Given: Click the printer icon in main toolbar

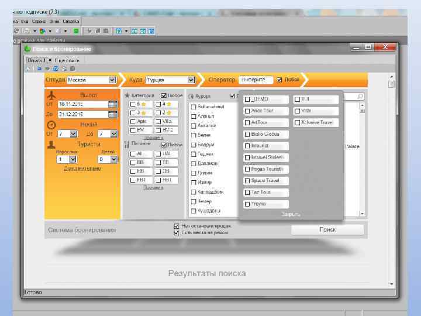Looking at the screenshot, I should (x=26, y=31).
